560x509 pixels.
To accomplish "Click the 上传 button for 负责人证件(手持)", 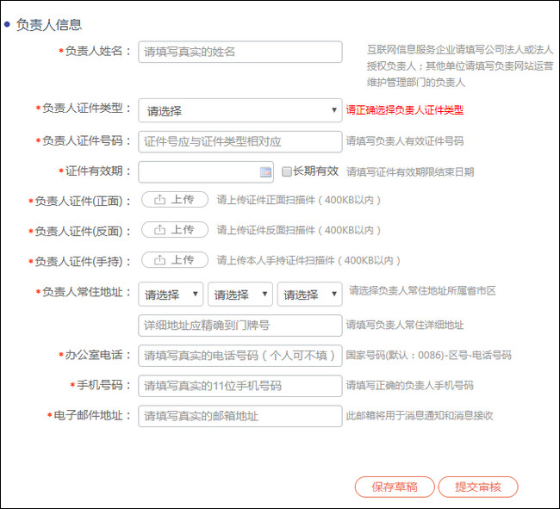I will click(x=175, y=260).
